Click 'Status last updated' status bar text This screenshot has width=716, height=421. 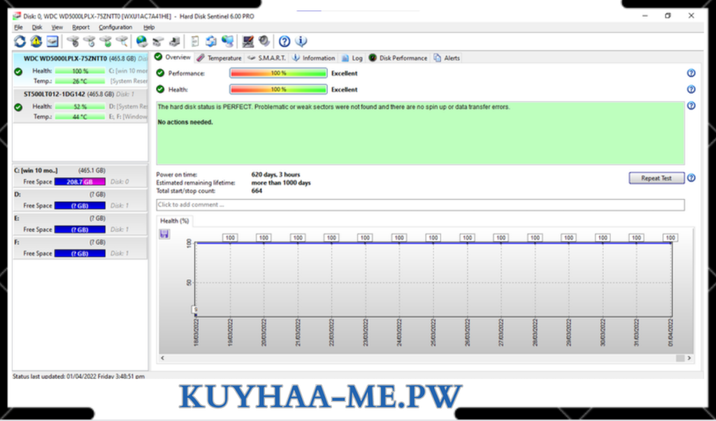coord(78,376)
